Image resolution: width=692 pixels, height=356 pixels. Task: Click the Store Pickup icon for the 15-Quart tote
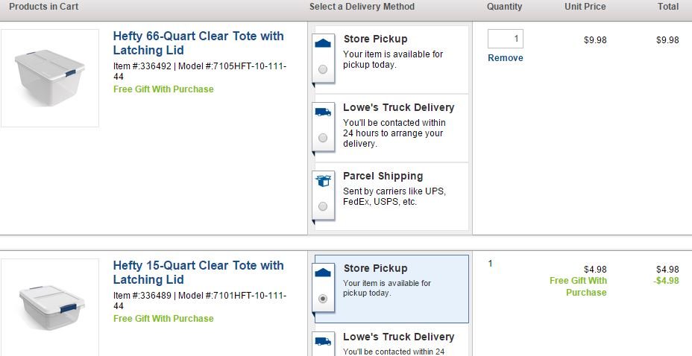point(323,273)
